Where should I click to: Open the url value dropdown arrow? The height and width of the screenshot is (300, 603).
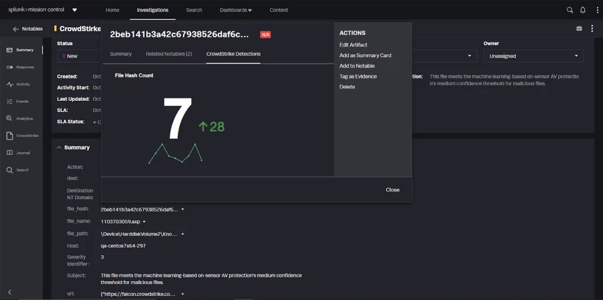pos(183,294)
